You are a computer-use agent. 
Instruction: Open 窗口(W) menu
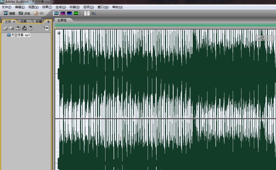click(103, 7)
